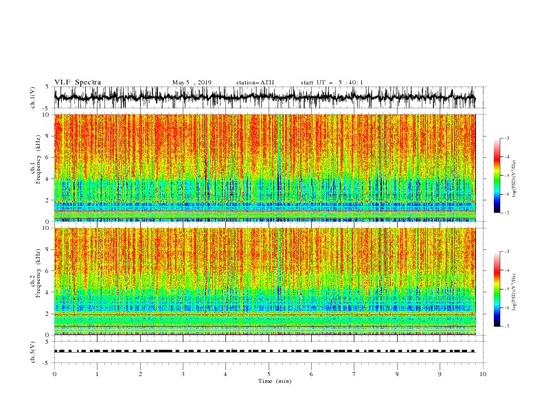
Task: Click time axis tick label "6"
Action: point(311,374)
